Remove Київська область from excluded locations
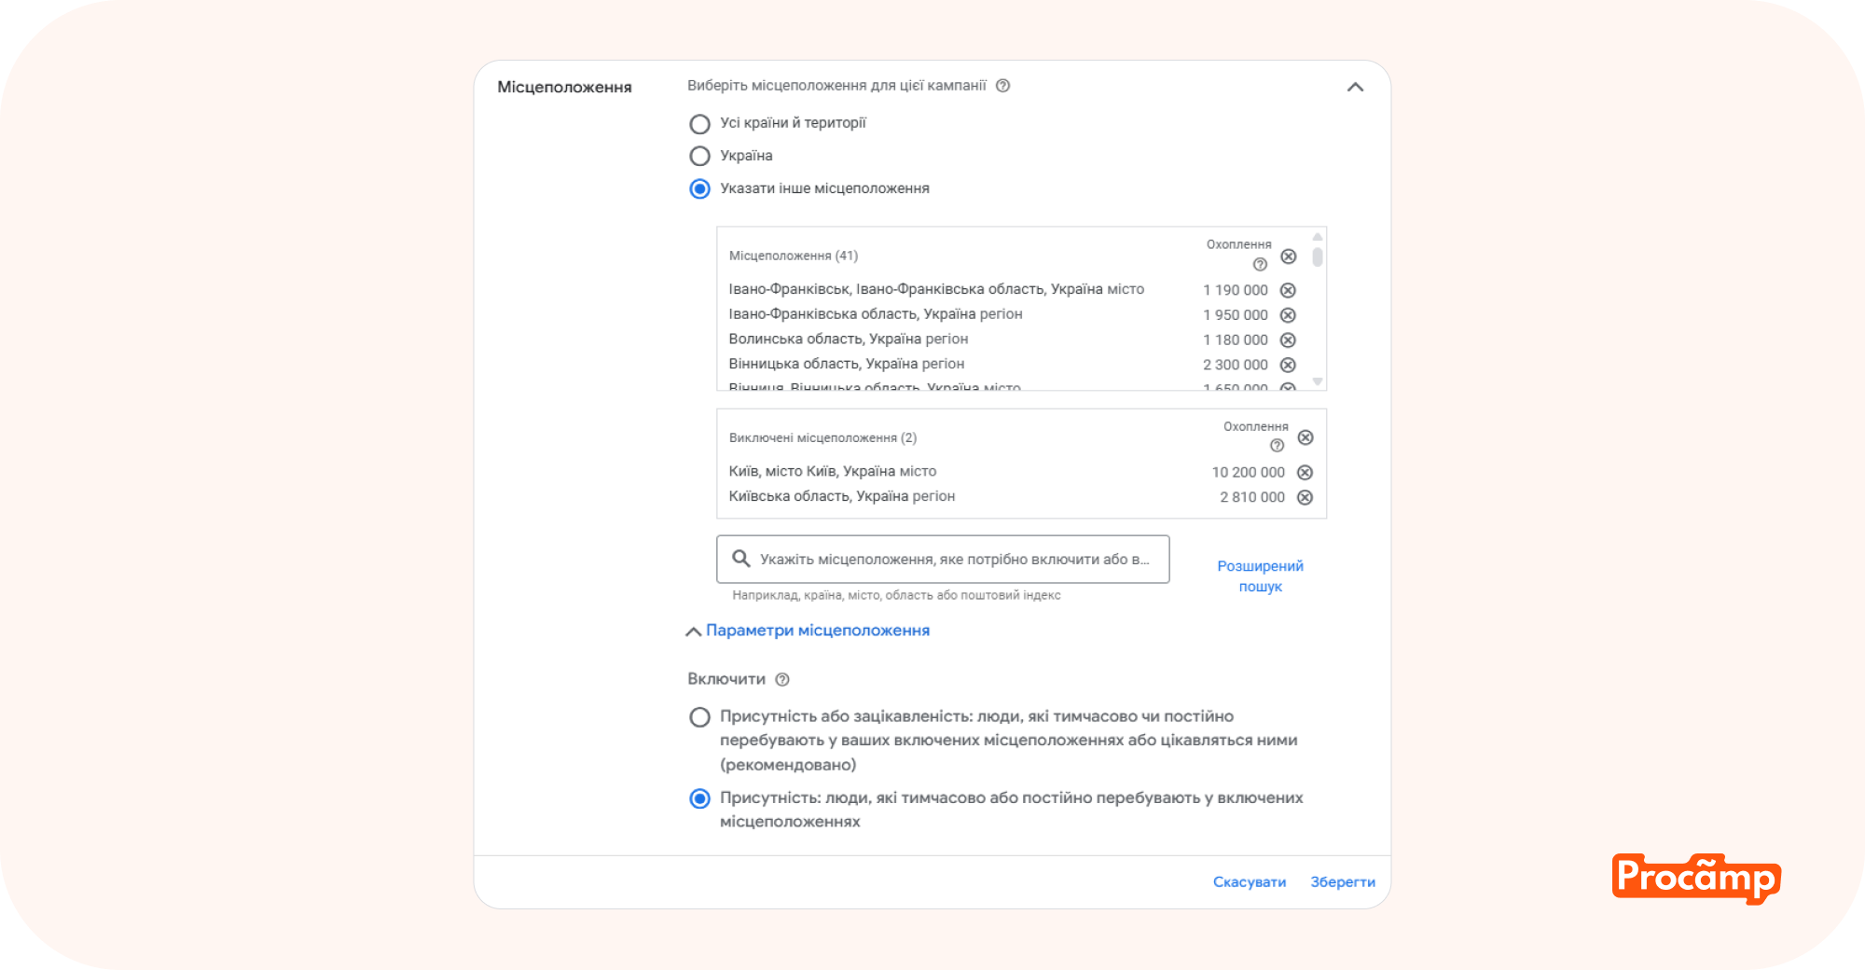1865x970 pixels. tap(1305, 497)
